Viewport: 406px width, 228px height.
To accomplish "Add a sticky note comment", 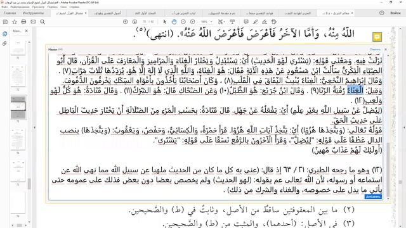I will tap(246, 22).
